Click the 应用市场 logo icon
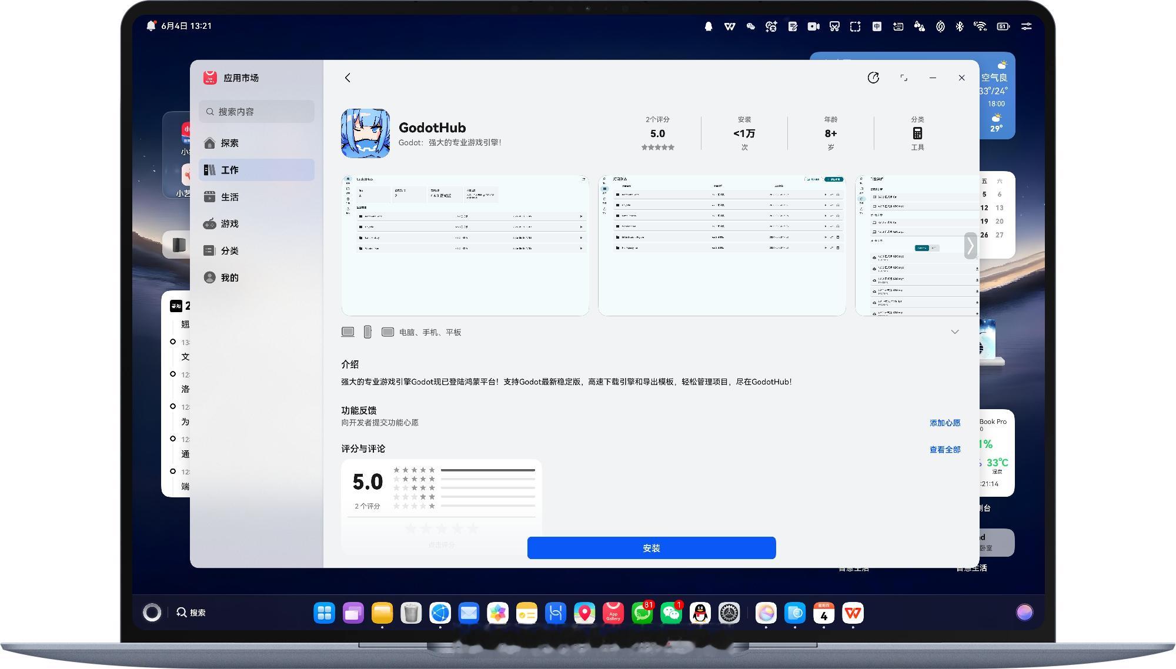Image resolution: width=1176 pixels, height=669 pixels. pos(210,78)
